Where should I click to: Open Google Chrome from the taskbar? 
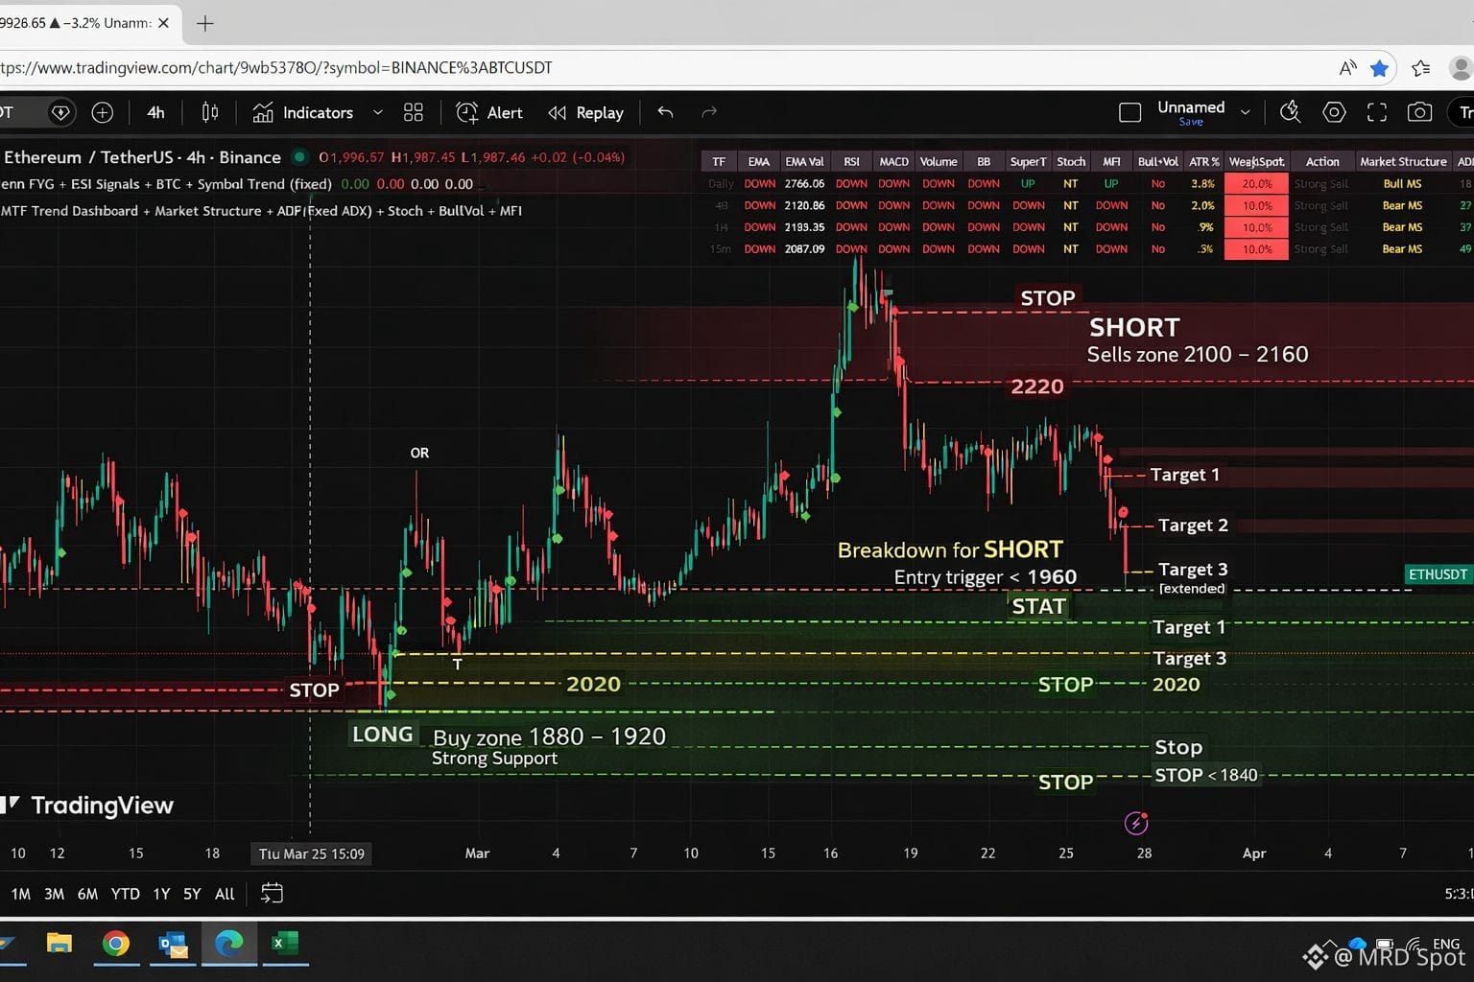116,944
